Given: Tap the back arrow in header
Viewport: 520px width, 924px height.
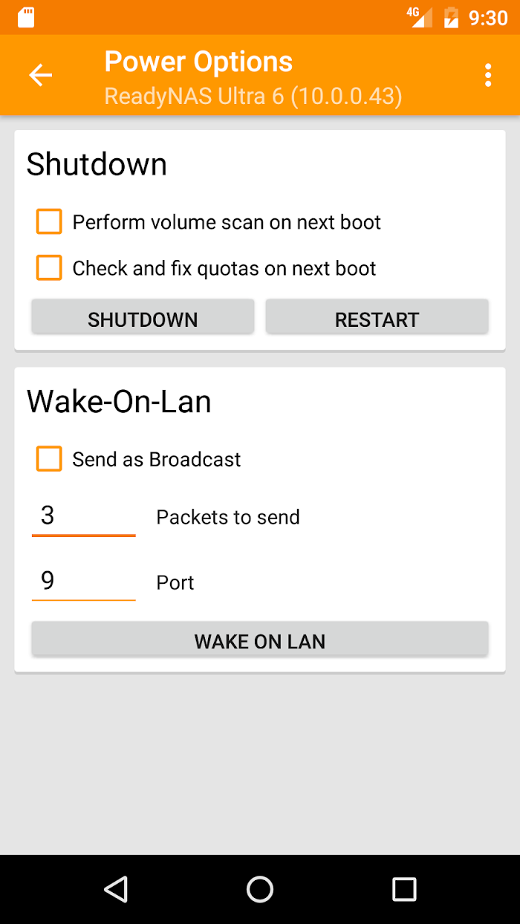Looking at the screenshot, I should point(40,75).
